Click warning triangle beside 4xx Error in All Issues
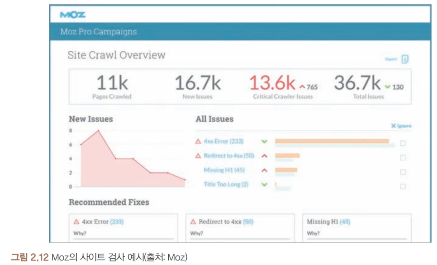This screenshot has width=437, height=265. tap(198, 141)
